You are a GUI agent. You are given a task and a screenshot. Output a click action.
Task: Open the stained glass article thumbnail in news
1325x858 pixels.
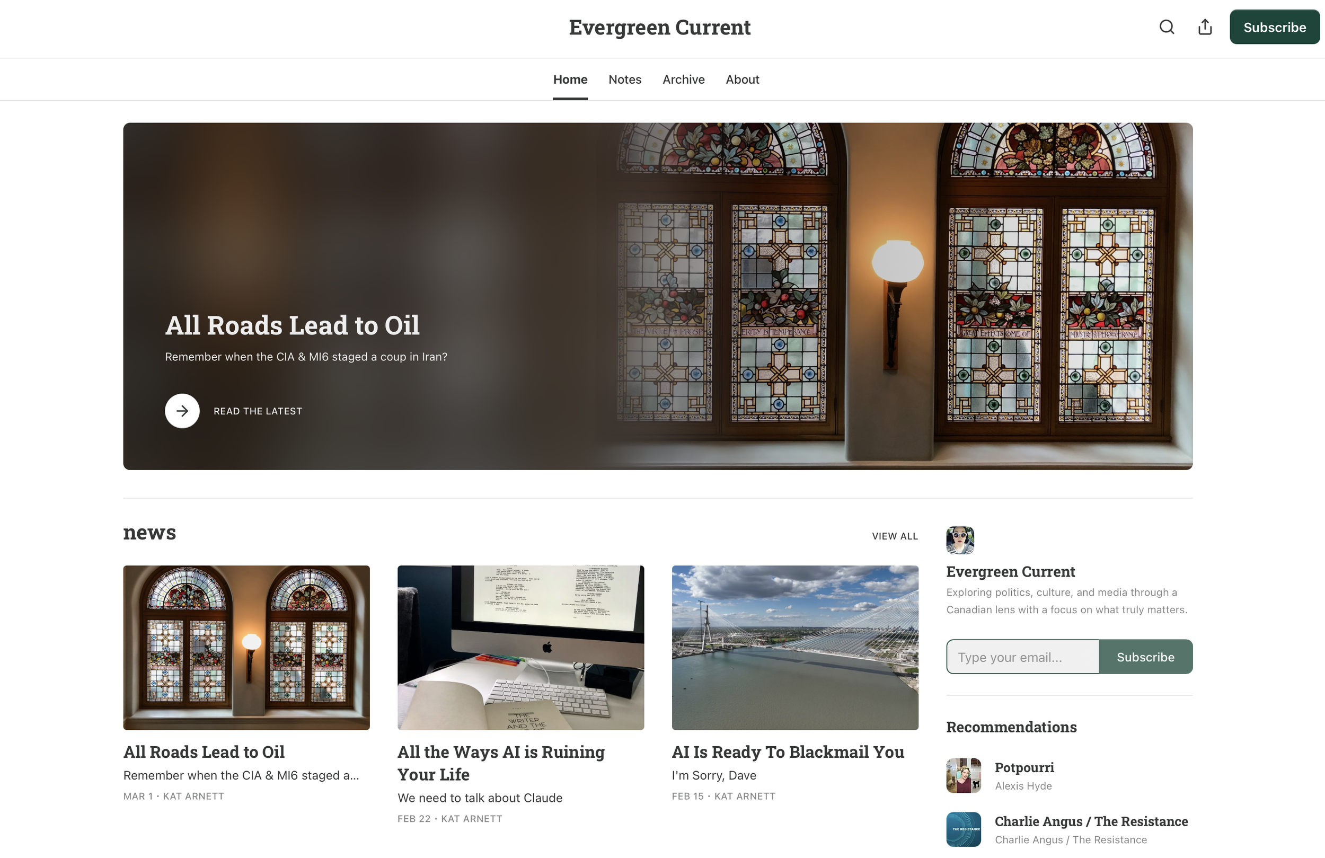(246, 648)
